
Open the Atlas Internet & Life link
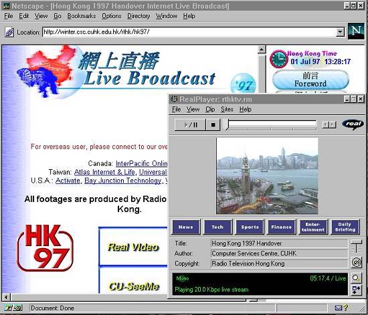[x=104, y=172]
